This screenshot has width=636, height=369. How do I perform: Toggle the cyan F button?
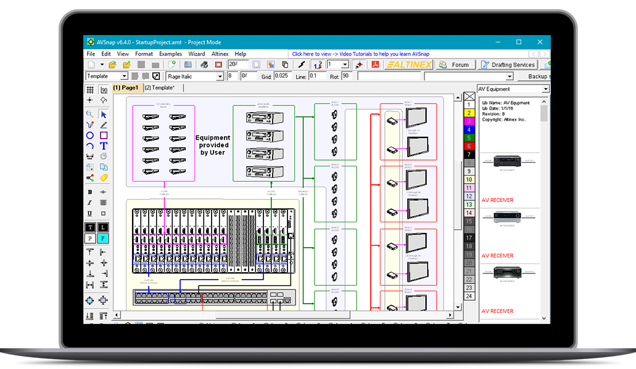point(103,238)
